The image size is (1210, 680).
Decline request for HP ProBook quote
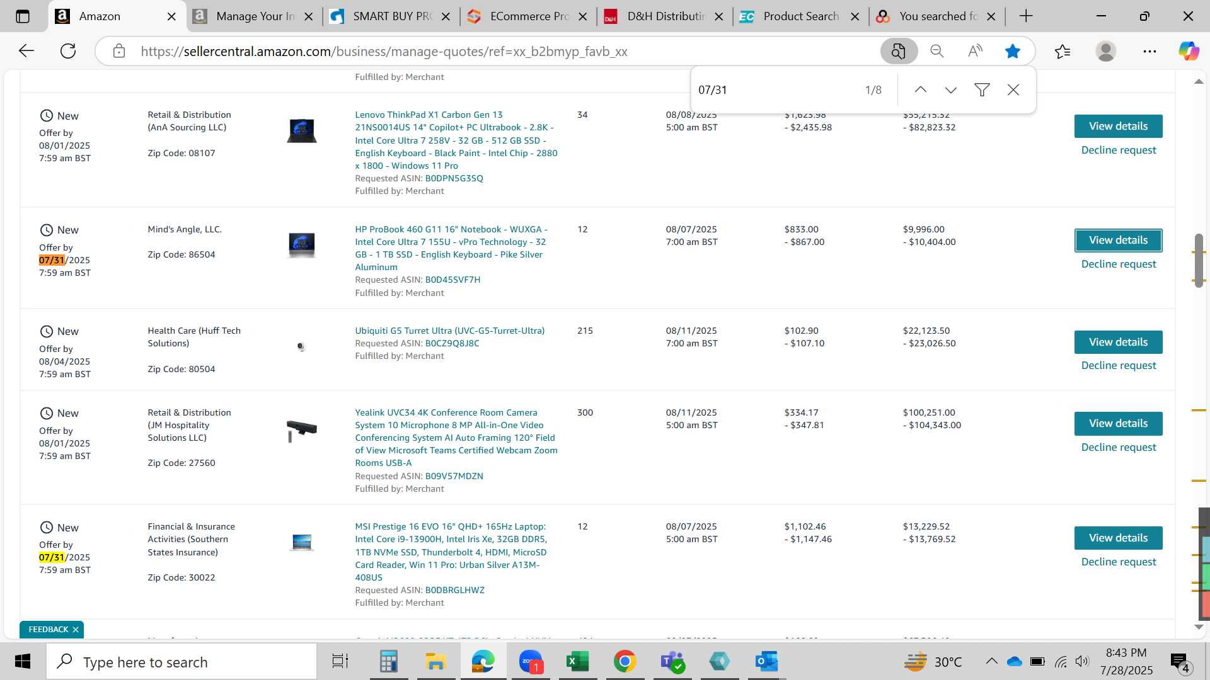coord(1119,264)
